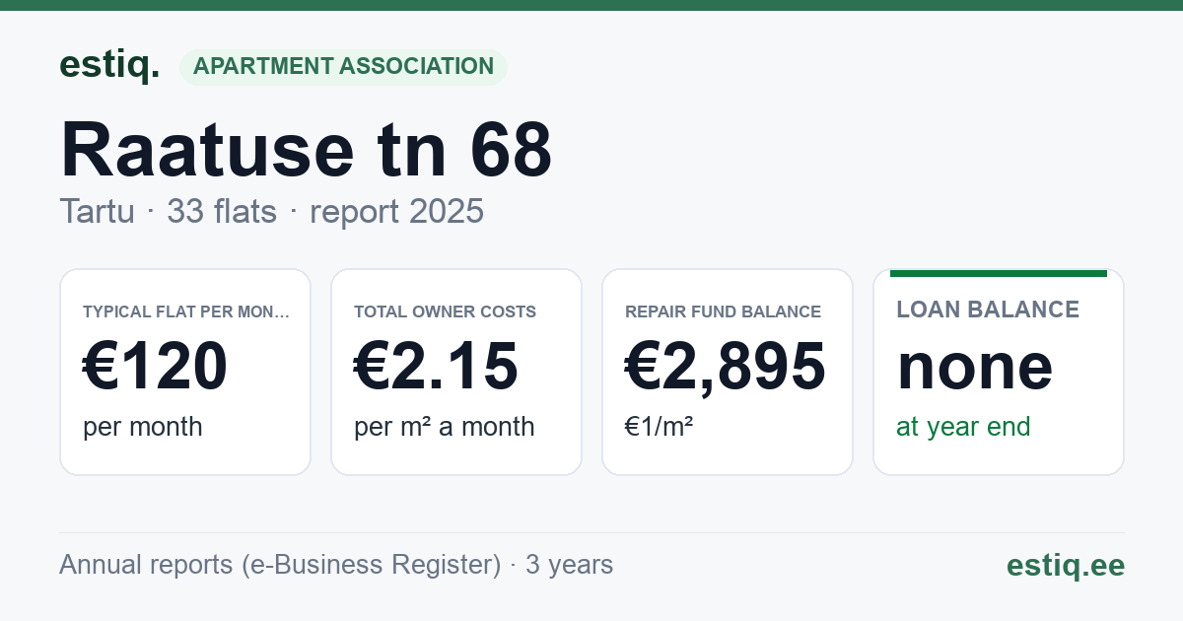1183x621 pixels.
Task: Click the TYPICAL FLAT PER MON… label
Action: pos(186,311)
